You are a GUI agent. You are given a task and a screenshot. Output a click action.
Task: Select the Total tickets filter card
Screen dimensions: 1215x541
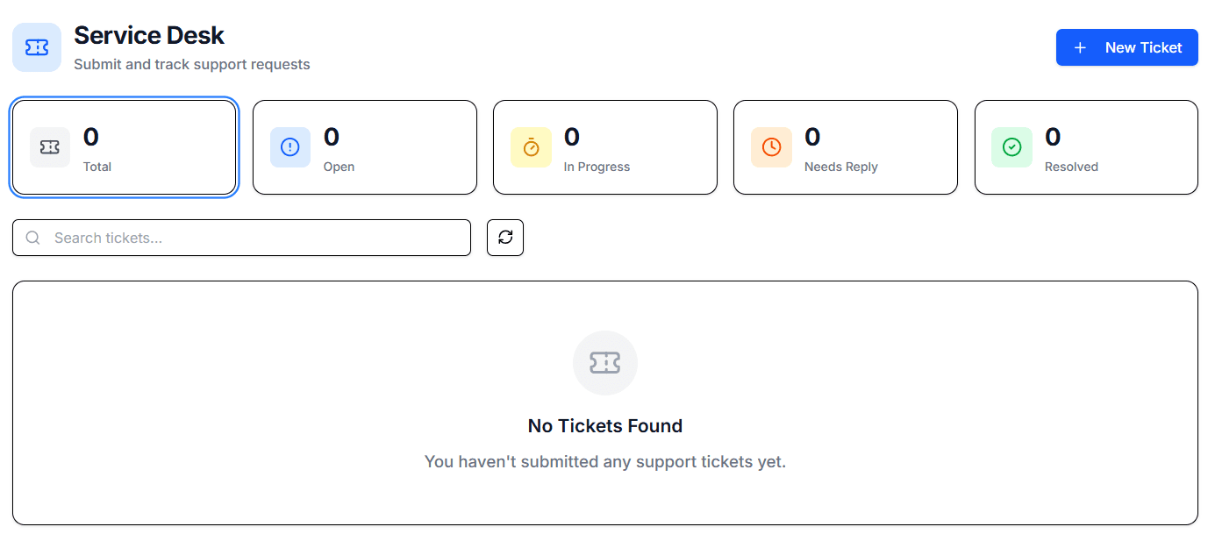click(124, 146)
